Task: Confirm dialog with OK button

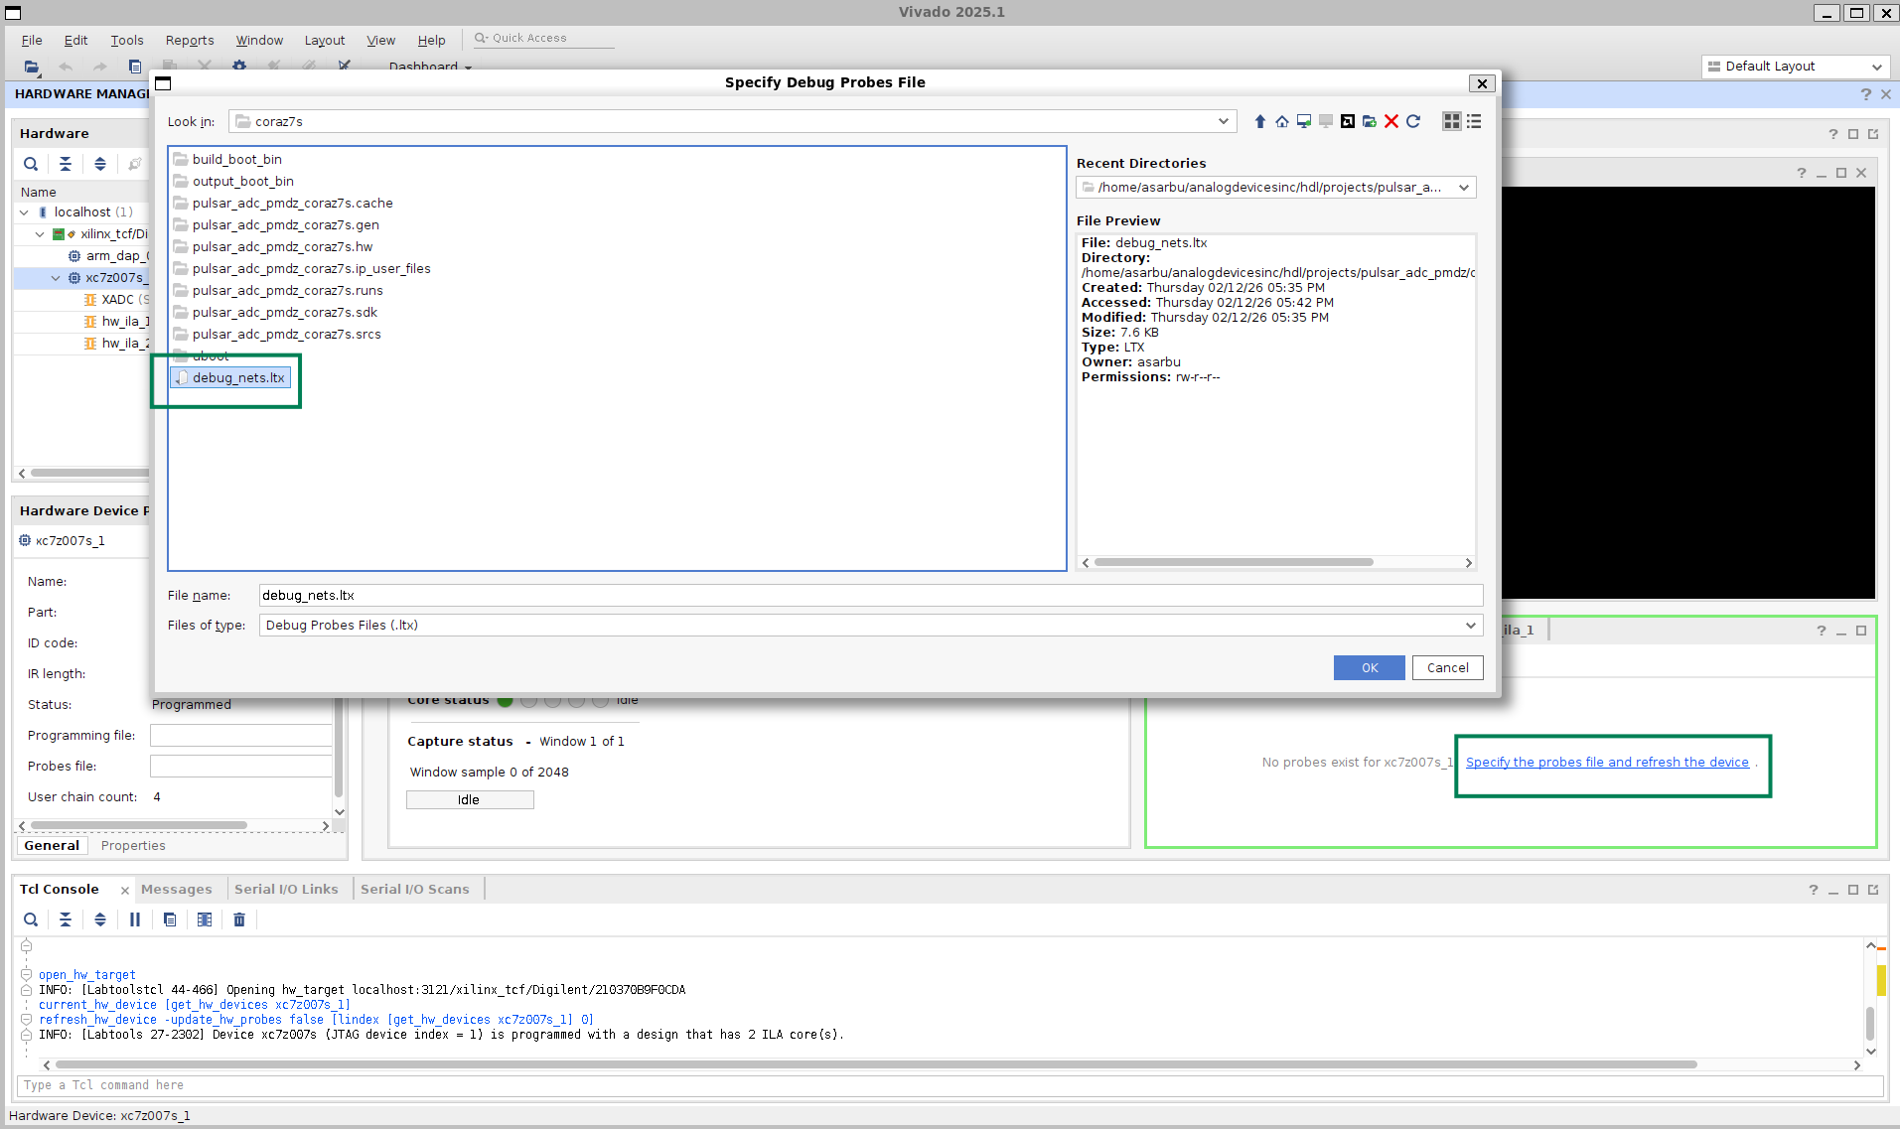Action: pyautogui.click(x=1369, y=668)
